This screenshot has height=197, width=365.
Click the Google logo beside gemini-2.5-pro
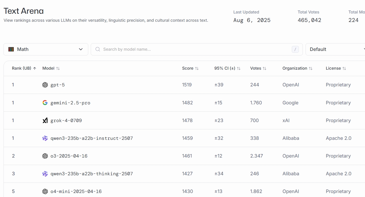45,103
